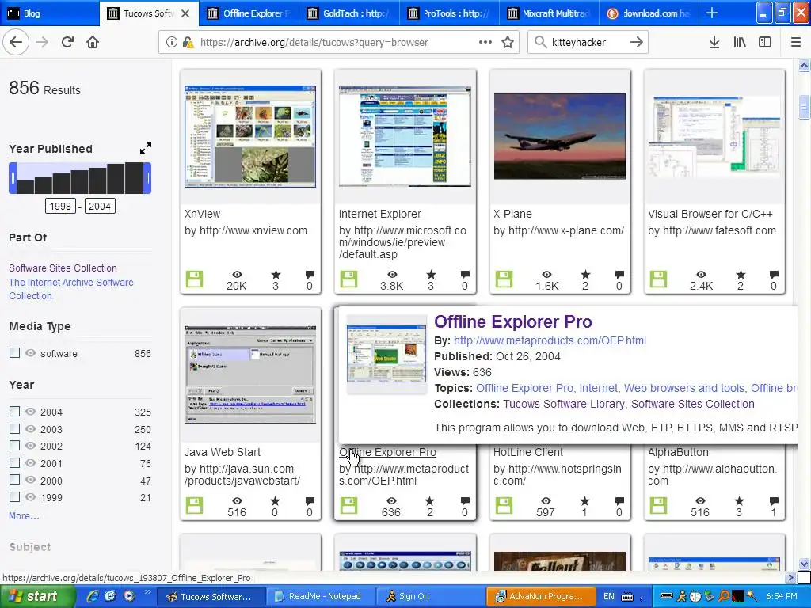811x608 pixels.
Task: Click the floppy icon on X-Plane card
Action: 504,279
